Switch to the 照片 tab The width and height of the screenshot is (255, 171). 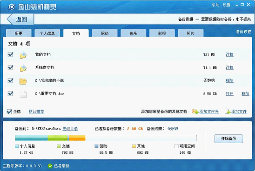click(191, 33)
